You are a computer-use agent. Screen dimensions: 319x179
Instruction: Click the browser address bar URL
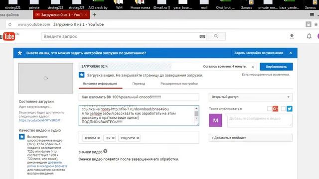coord(34,24)
